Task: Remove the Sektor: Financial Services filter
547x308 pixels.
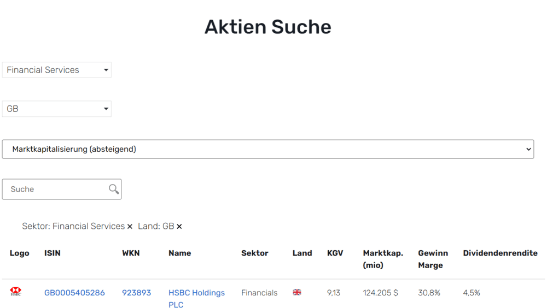Action: (x=130, y=227)
